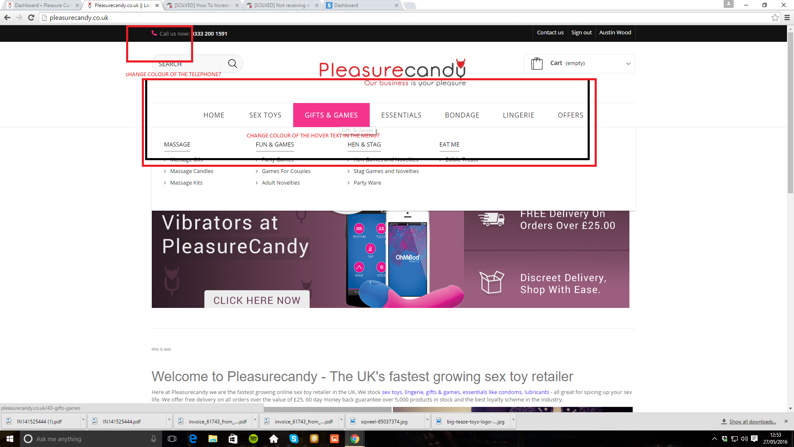Click the shopping cart bag icon
The width and height of the screenshot is (794, 447).
(x=537, y=63)
